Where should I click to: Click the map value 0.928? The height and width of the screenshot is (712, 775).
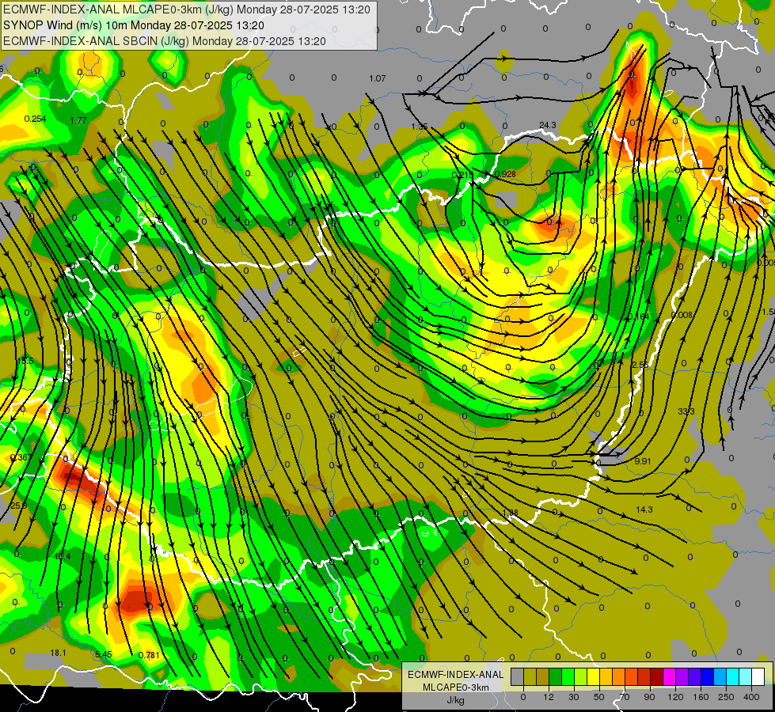coord(505,174)
